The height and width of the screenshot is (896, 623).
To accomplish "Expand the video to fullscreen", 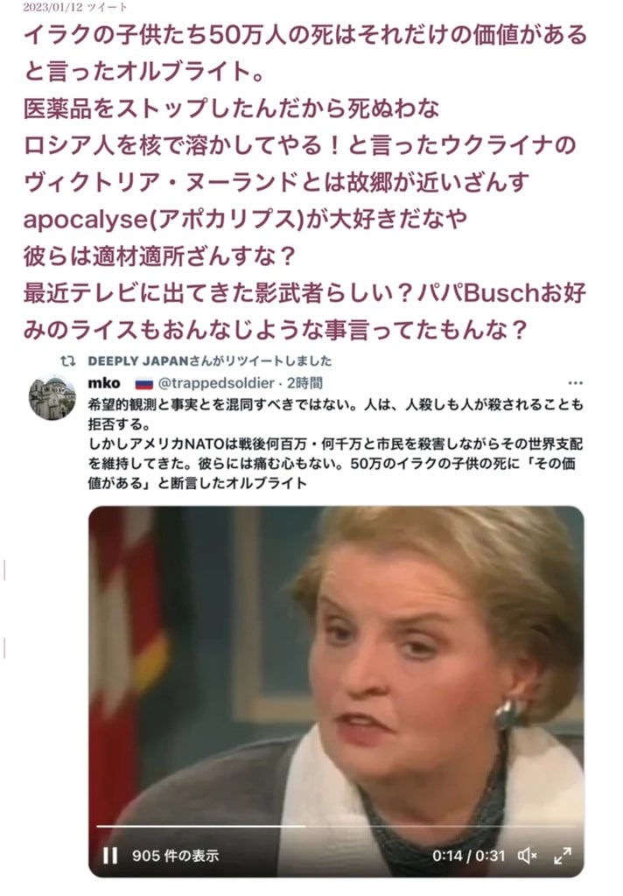I will click(x=563, y=856).
